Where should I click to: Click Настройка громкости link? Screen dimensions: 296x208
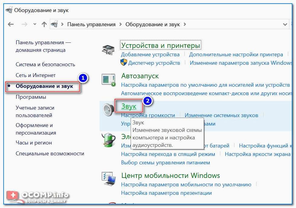pyautogui.click(x=148, y=115)
